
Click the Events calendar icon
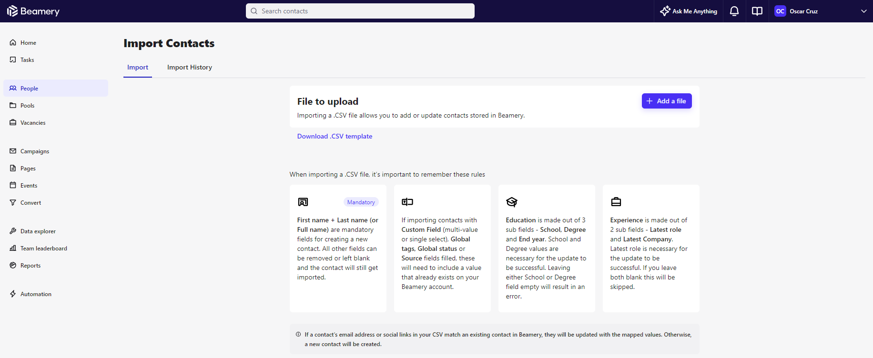[13, 185]
